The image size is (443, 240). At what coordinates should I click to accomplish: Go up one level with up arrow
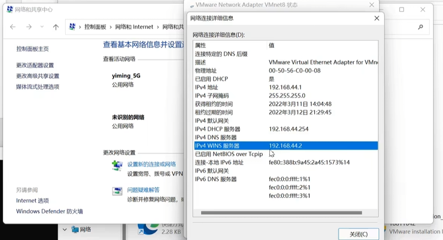click(x=56, y=27)
